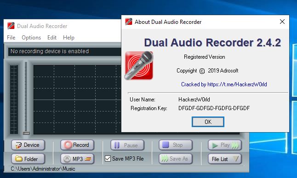This screenshot has width=297, height=178.
Task: Open the Options menu
Action: 31,38
